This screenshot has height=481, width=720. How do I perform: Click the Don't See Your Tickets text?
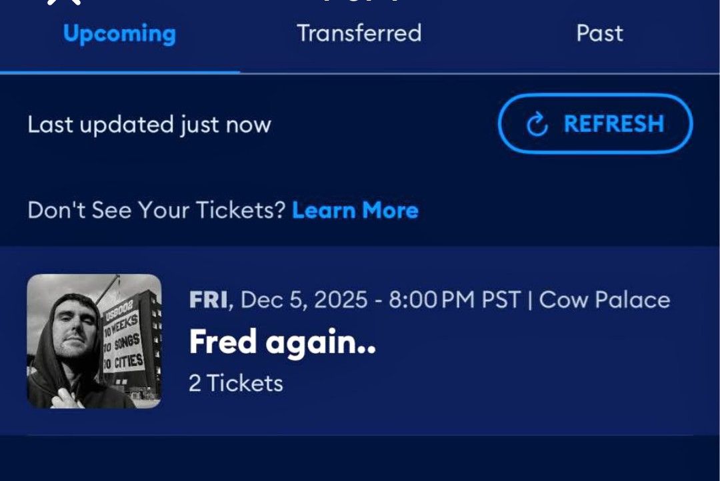tap(155, 211)
